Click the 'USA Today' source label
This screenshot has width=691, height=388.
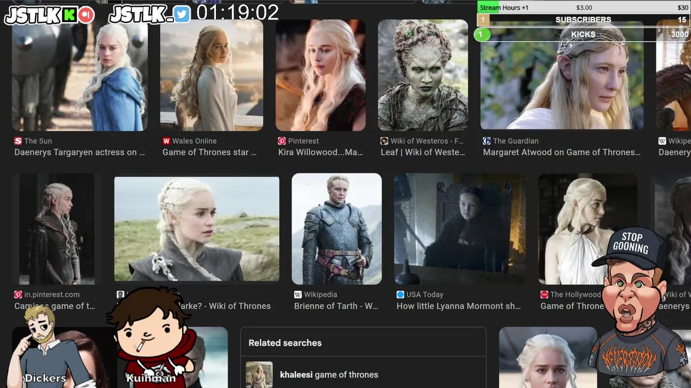tap(425, 295)
